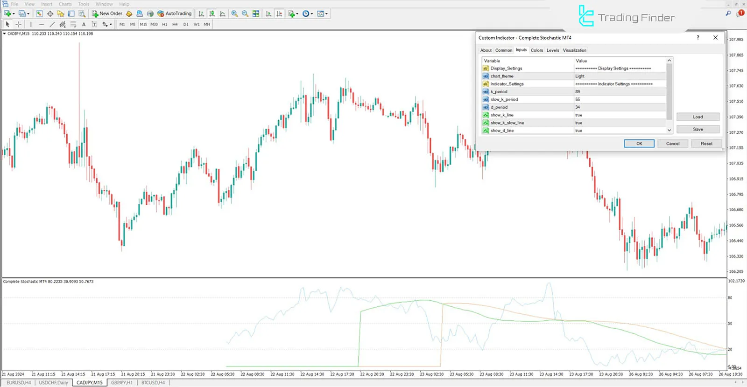Toggle the AutoTrading button

point(174,14)
